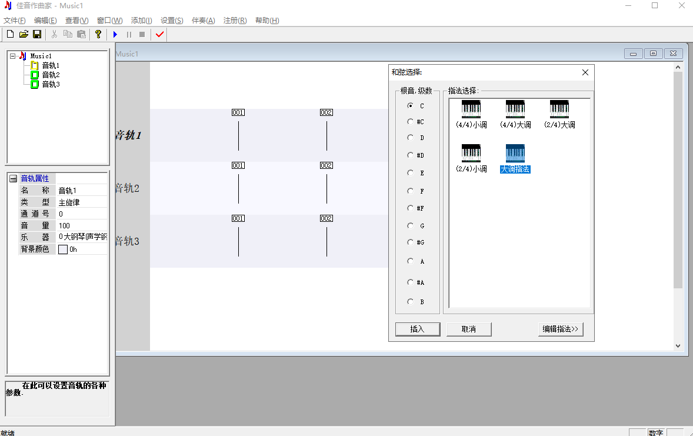
Task: Click measure marker 001 on 音轨1
Action: click(238, 112)
